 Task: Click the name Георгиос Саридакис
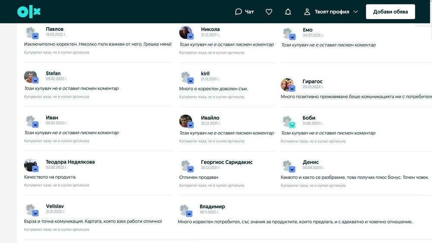(227, 162)
